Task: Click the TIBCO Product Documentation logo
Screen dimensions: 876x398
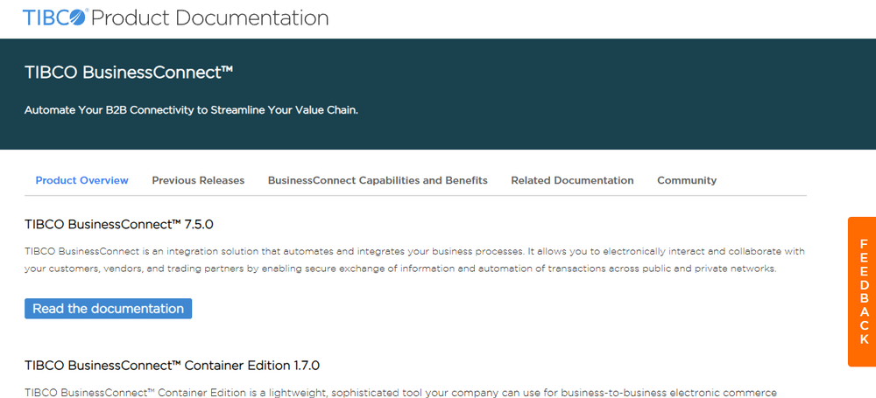Action: click(175, 17)
